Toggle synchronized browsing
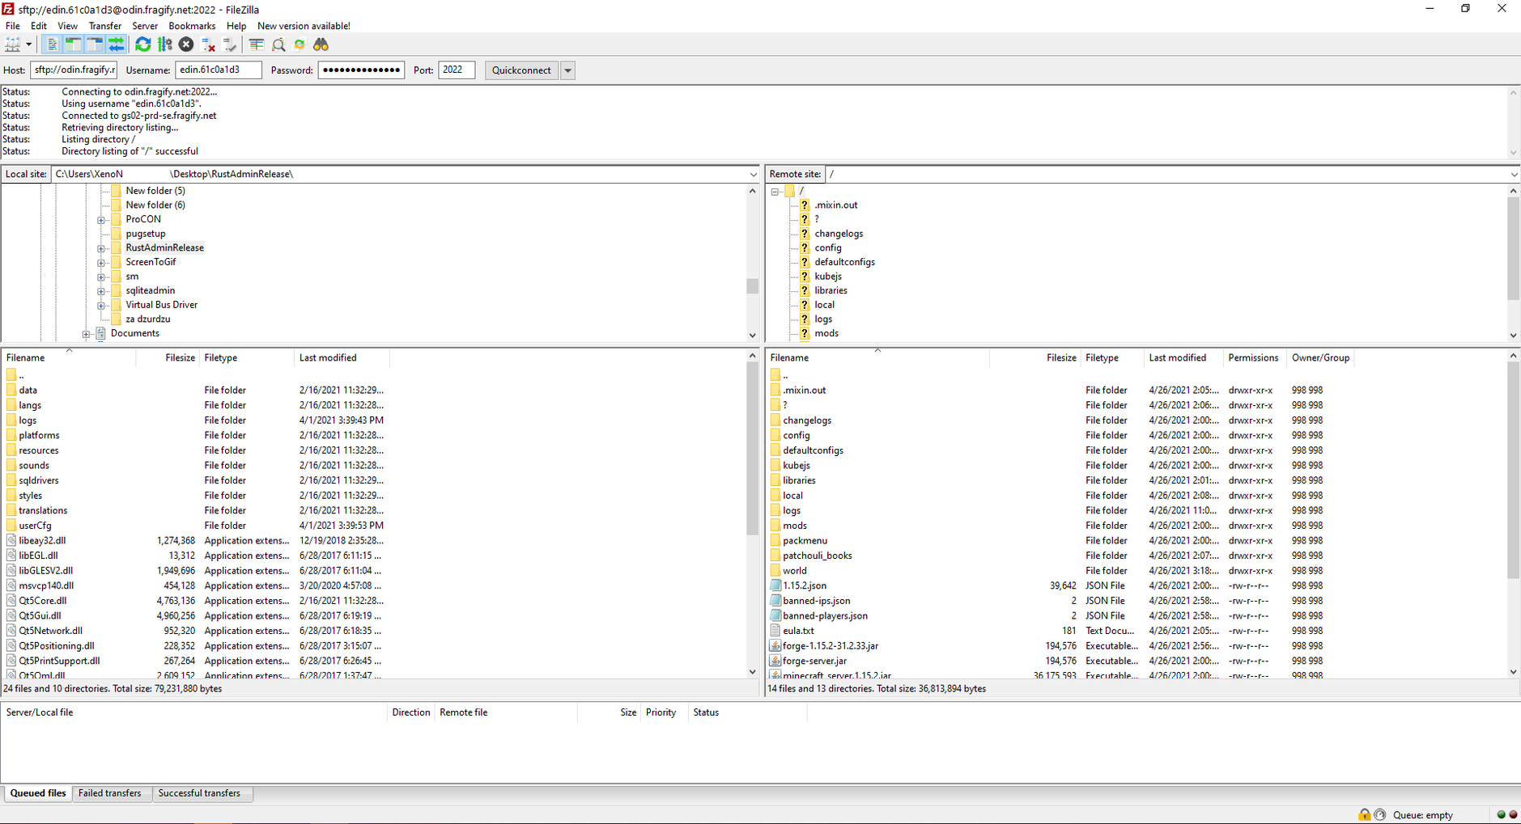 click(300, 44)
